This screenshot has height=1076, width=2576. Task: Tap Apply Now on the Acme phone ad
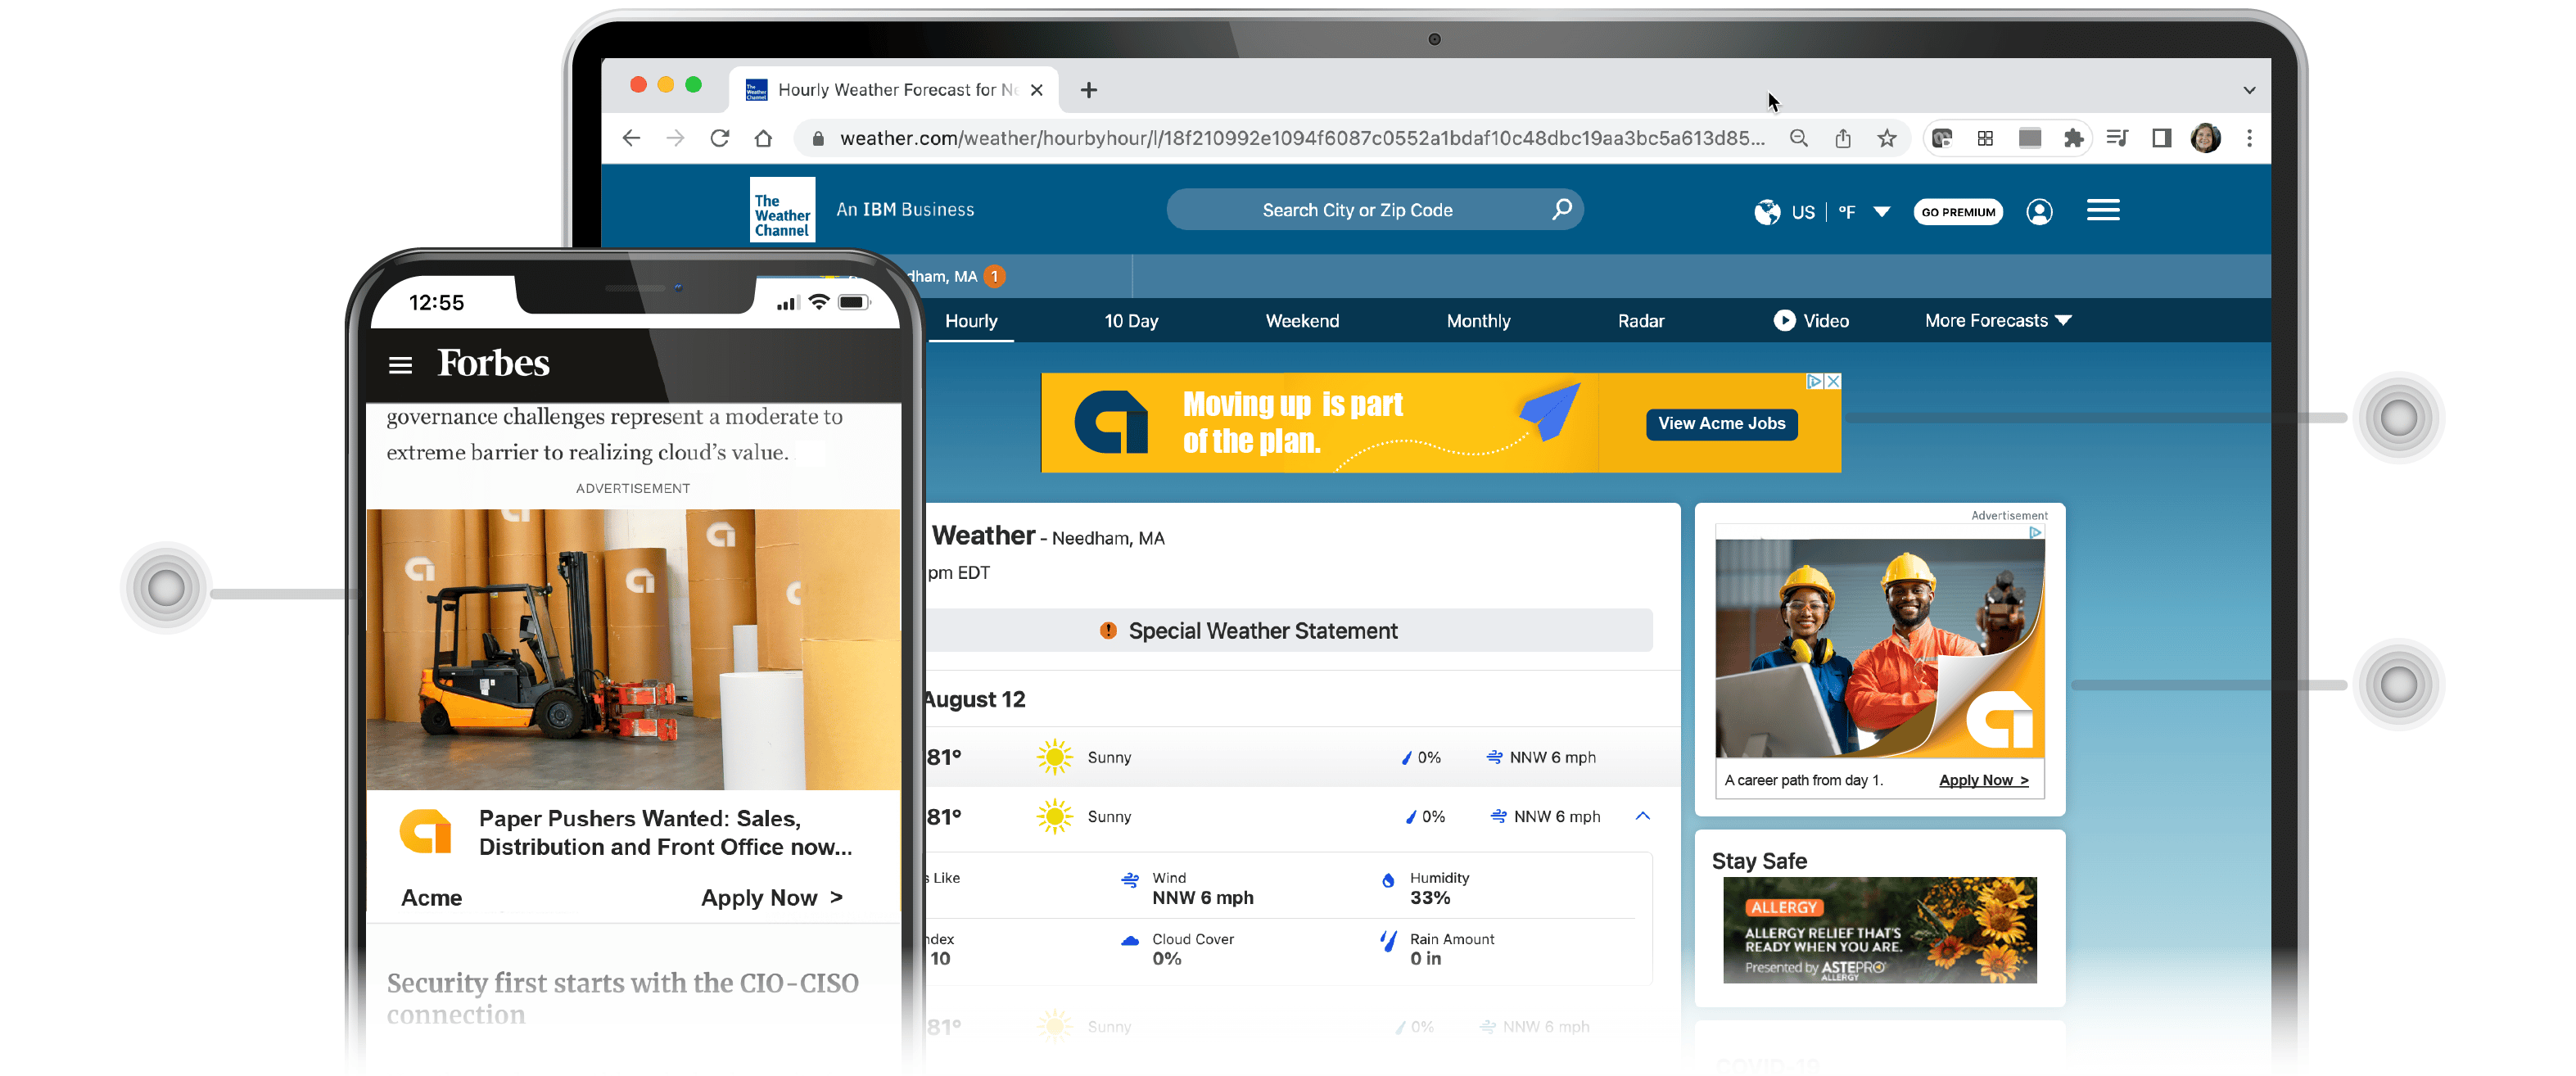pyautogui.click(x=771, y=897)
